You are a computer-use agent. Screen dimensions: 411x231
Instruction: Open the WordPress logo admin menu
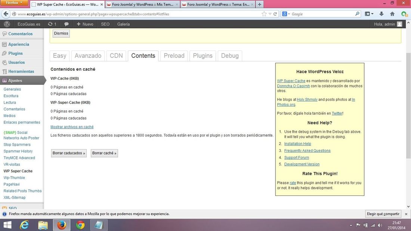pos(7,24)
